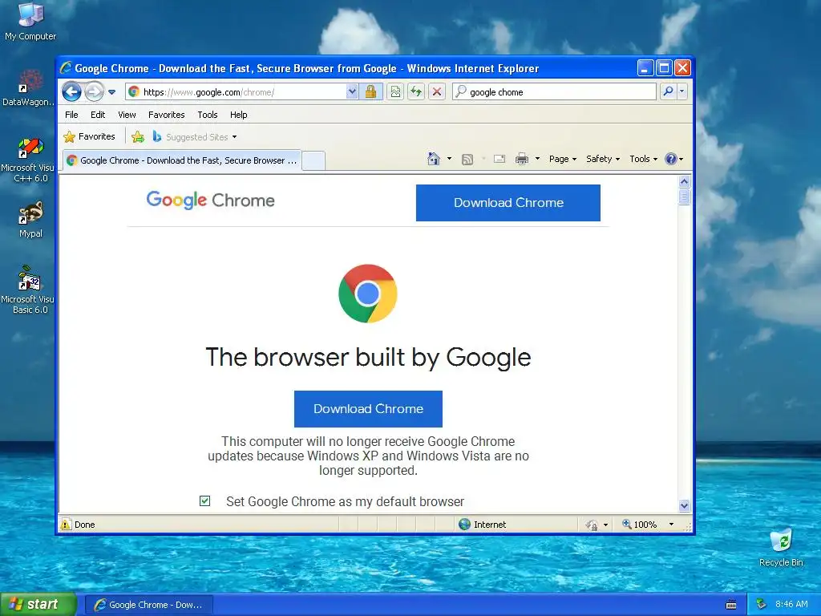Select the DataWagon desktop shortcut
This screenshot has width=821, height=616.
click(x=29, y=88)
